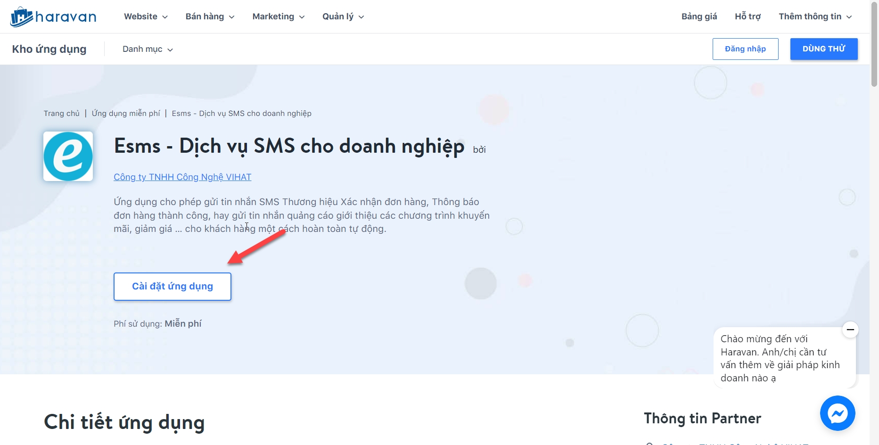
Task: Expand the Marketing menu
Action: click(x=278, y=16)
